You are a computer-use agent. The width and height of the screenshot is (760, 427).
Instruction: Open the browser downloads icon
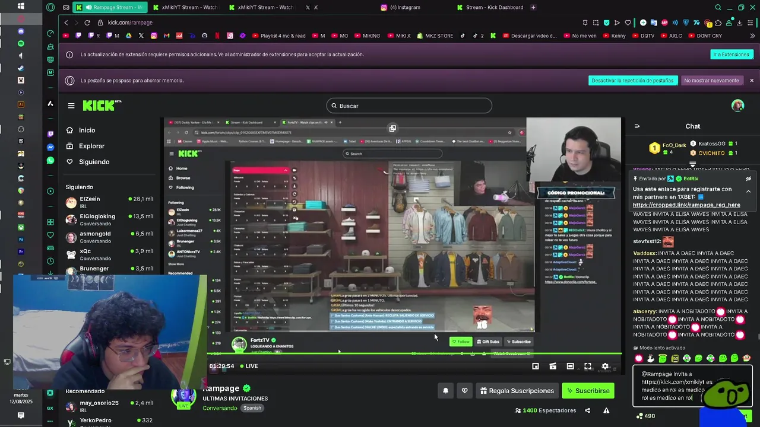(x=739, y=23)
